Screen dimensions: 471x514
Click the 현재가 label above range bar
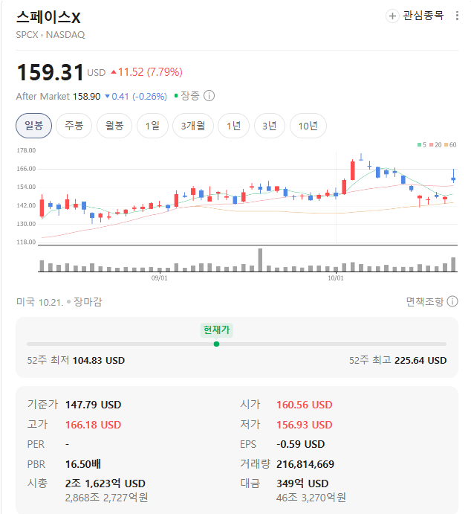[x=217, y=330]
